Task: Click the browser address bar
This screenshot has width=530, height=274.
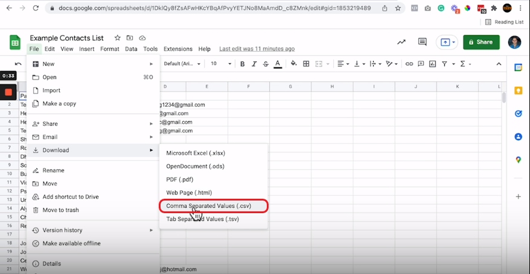Action: [x=215, y=8]
